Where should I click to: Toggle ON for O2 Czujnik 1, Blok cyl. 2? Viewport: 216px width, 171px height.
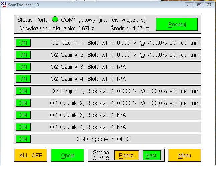(23, 91)
